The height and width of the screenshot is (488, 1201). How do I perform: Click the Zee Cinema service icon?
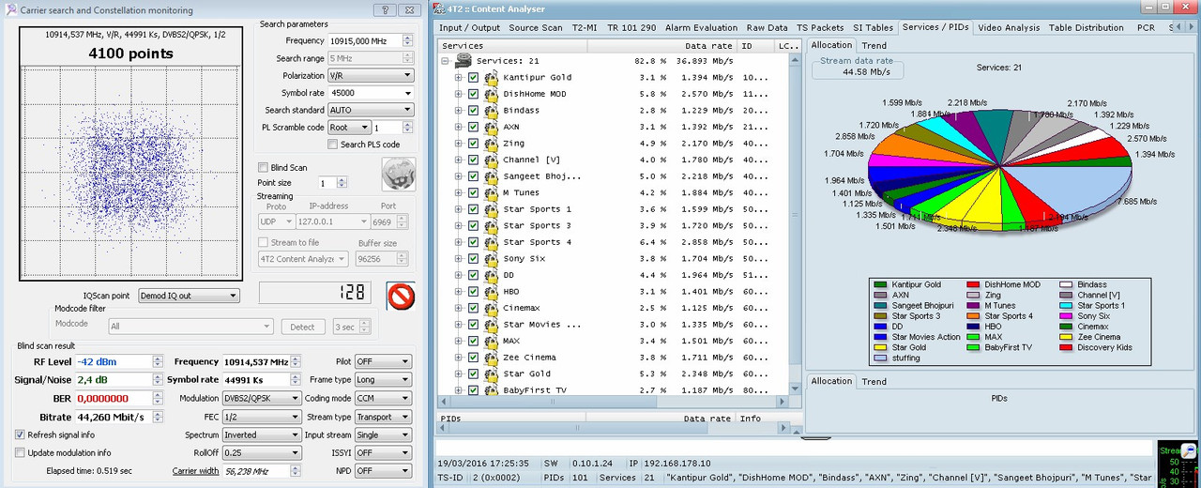click(491, 358)
